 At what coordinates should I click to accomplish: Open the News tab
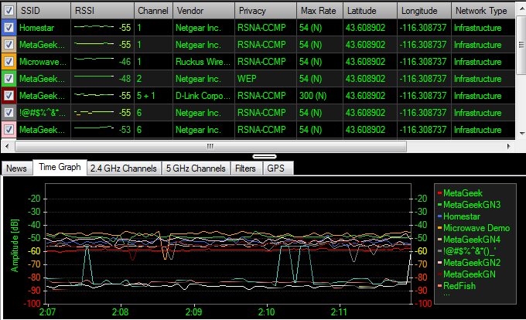16,169
